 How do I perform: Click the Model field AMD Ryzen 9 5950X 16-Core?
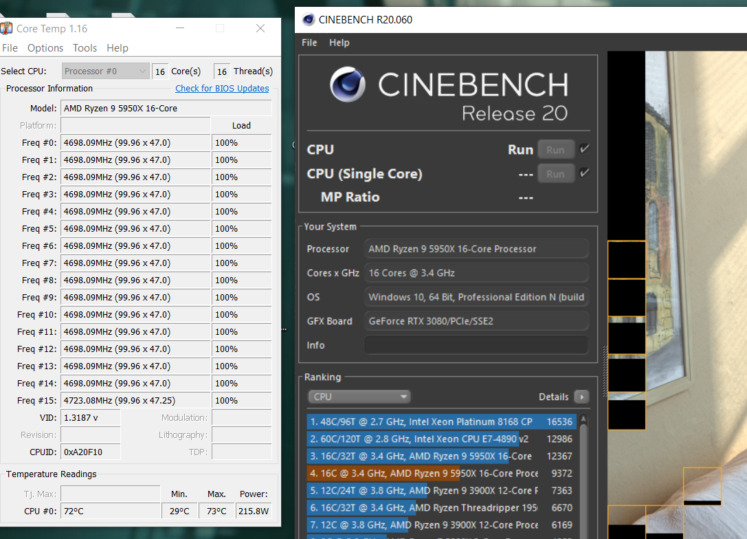[x=166, y=108]
